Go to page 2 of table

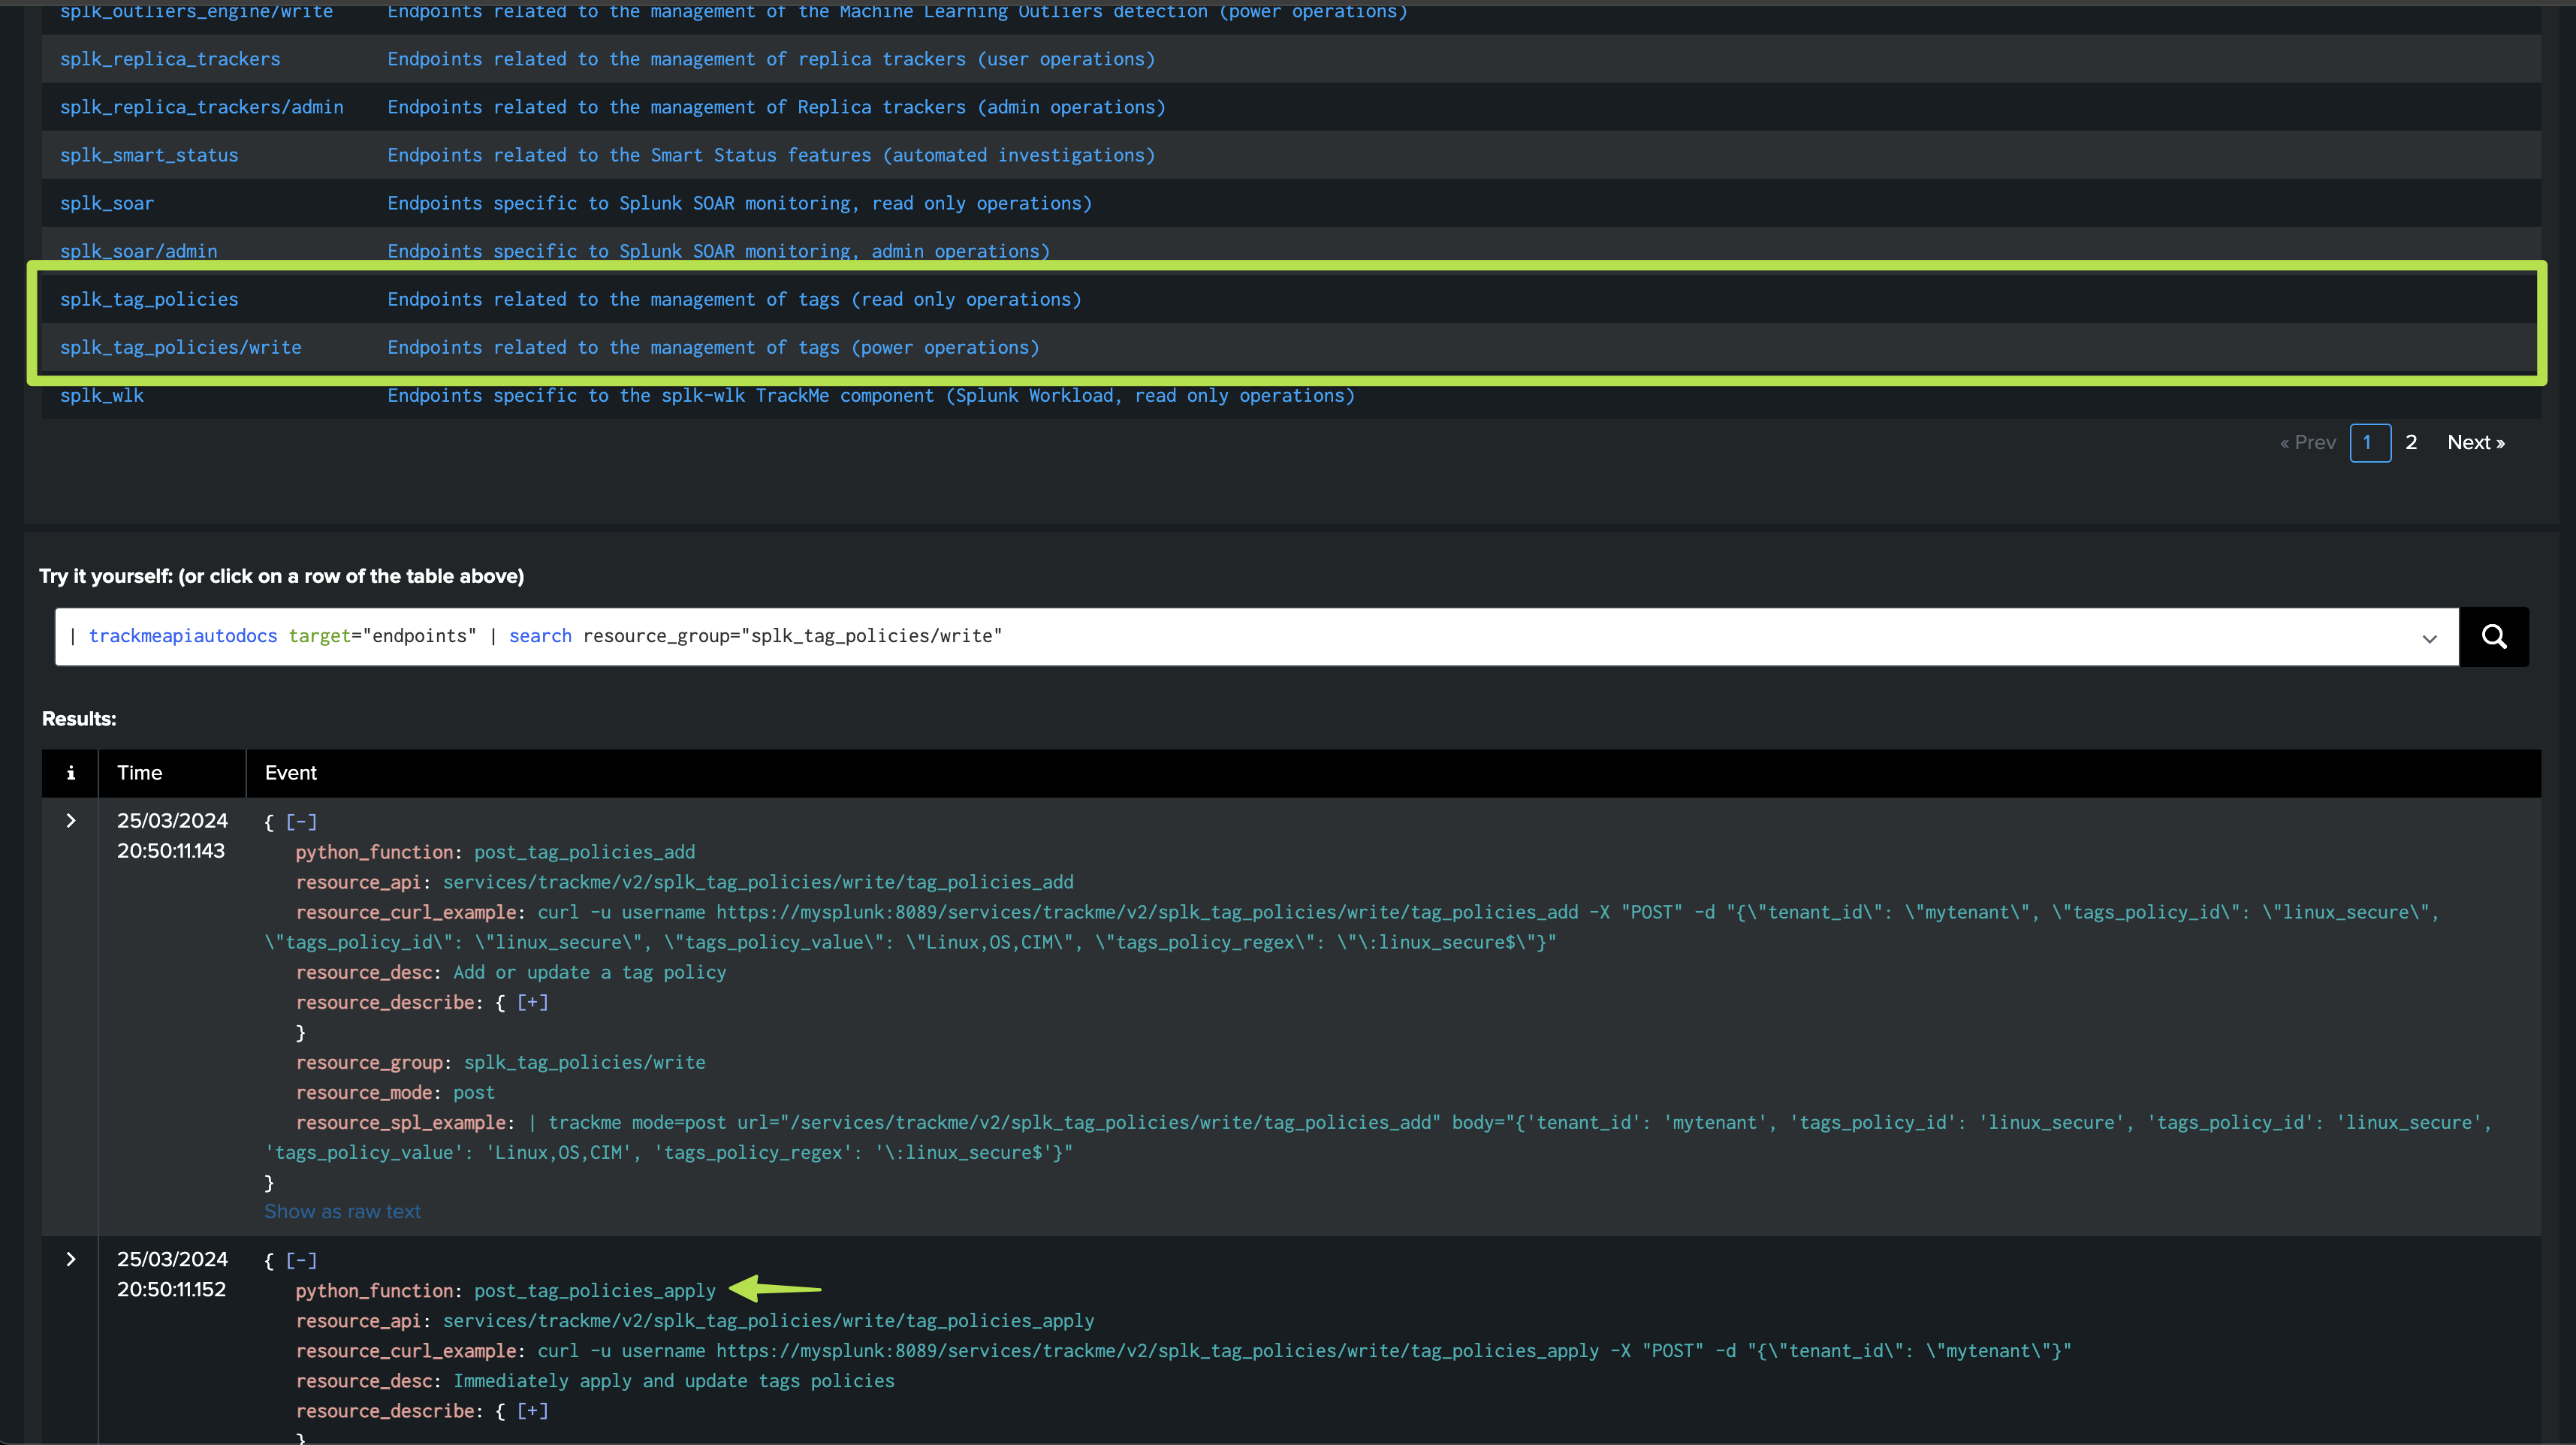2411,443
